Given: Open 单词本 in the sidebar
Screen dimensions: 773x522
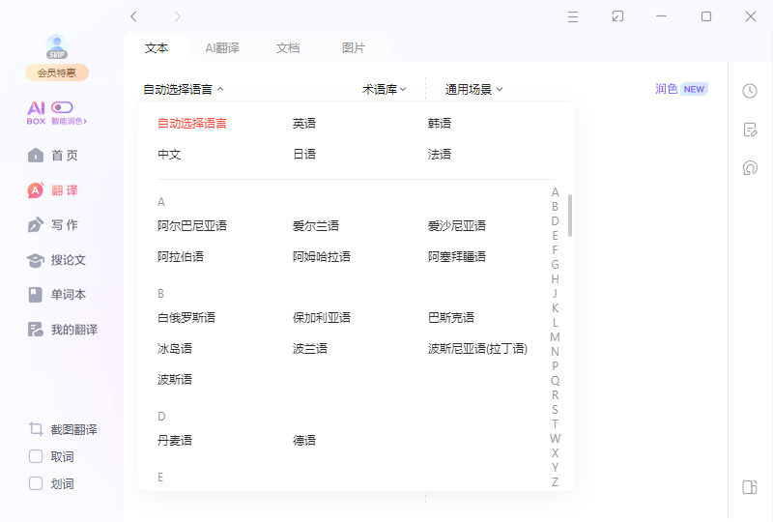Looking at the screenshot, I should 69,295.
